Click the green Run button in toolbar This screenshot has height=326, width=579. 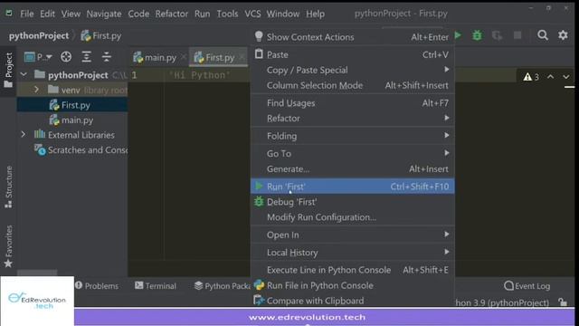coord(459,35)
